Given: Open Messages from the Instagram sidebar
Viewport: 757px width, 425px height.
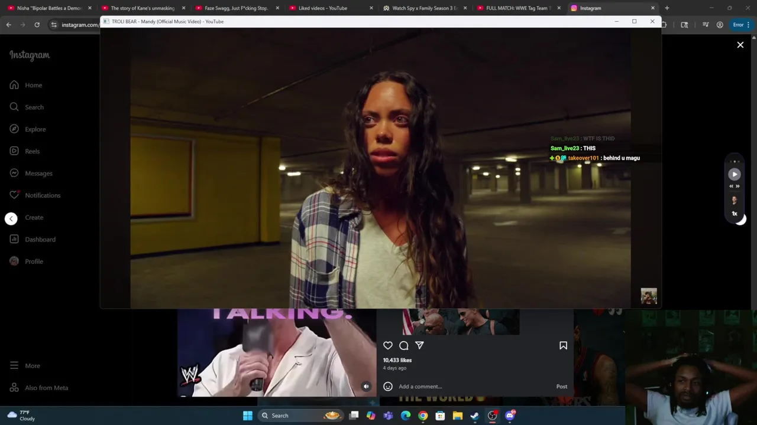Looking at the screenshot, I should pyautogui.click(x=31, y=173).
